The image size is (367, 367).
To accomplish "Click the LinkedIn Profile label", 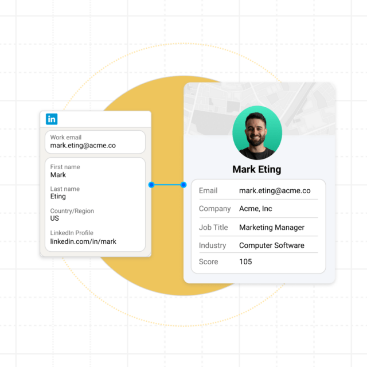I will (72, 233).
